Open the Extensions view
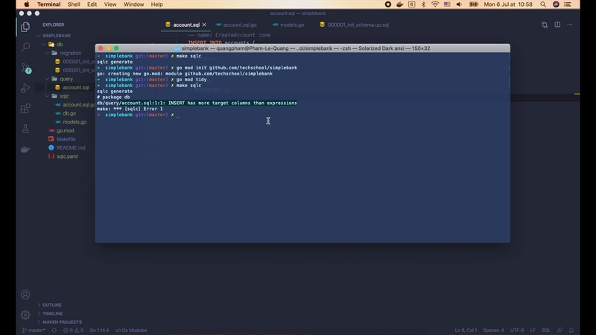The width and height of the screenshot is (596, 335). pos(25,108)
